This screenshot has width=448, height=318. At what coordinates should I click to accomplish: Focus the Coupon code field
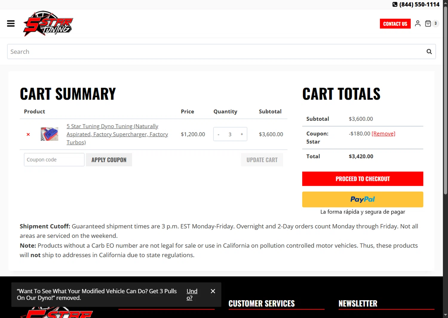click(x=54, y=160)
